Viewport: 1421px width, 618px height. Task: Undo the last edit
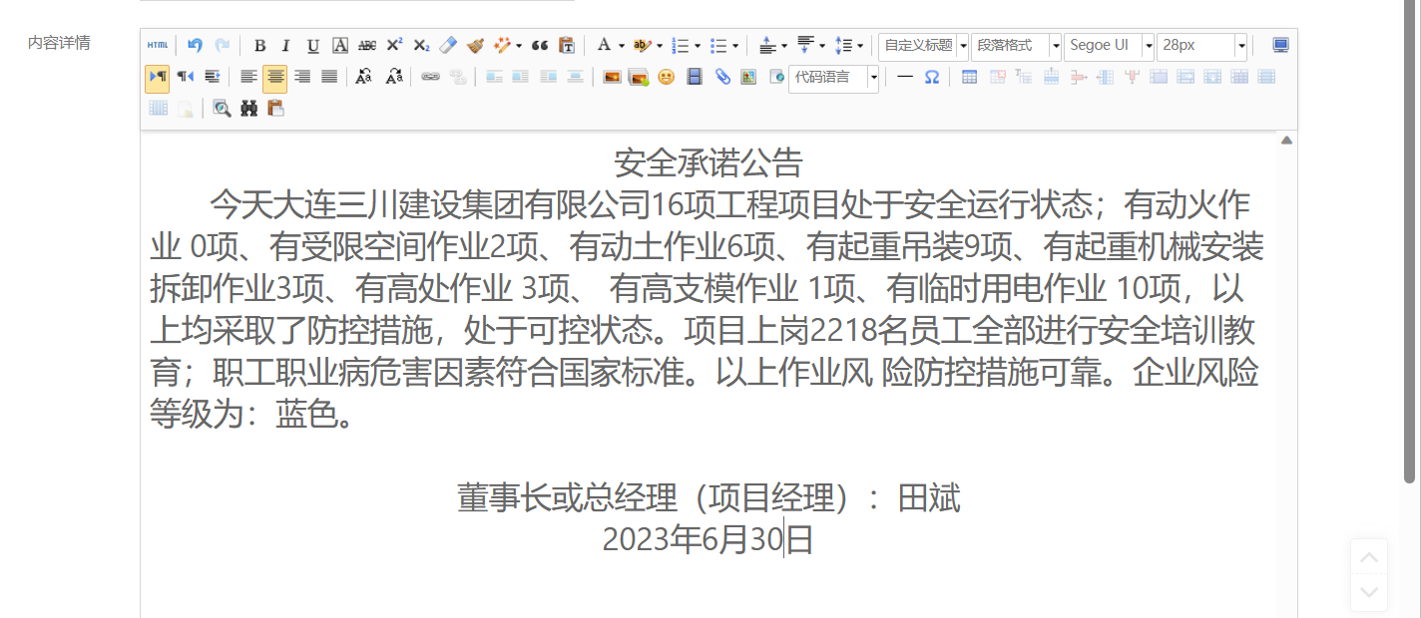tap(196, 45)
